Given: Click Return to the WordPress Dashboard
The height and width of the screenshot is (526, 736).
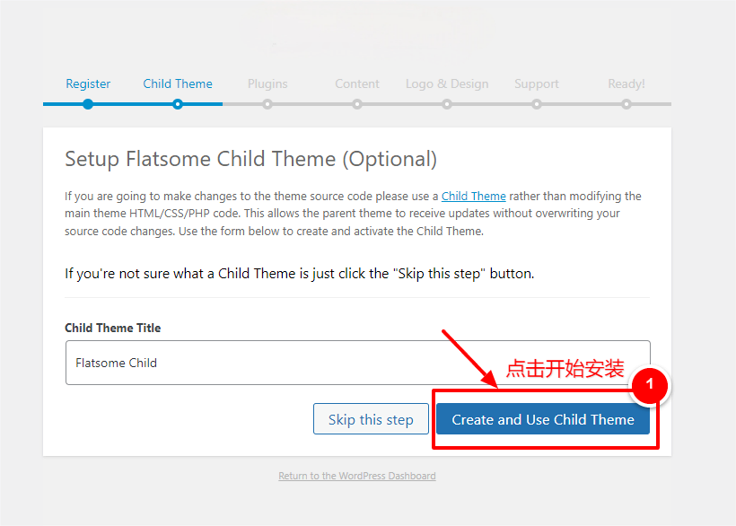Looking at the screenshot, I should pyautogui.click(x=356, y=476).
